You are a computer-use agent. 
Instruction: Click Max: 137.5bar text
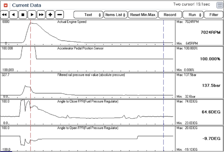click(x=186, y=75)
